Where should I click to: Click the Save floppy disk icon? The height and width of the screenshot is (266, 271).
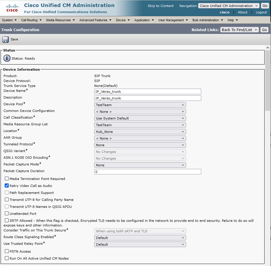6,40
